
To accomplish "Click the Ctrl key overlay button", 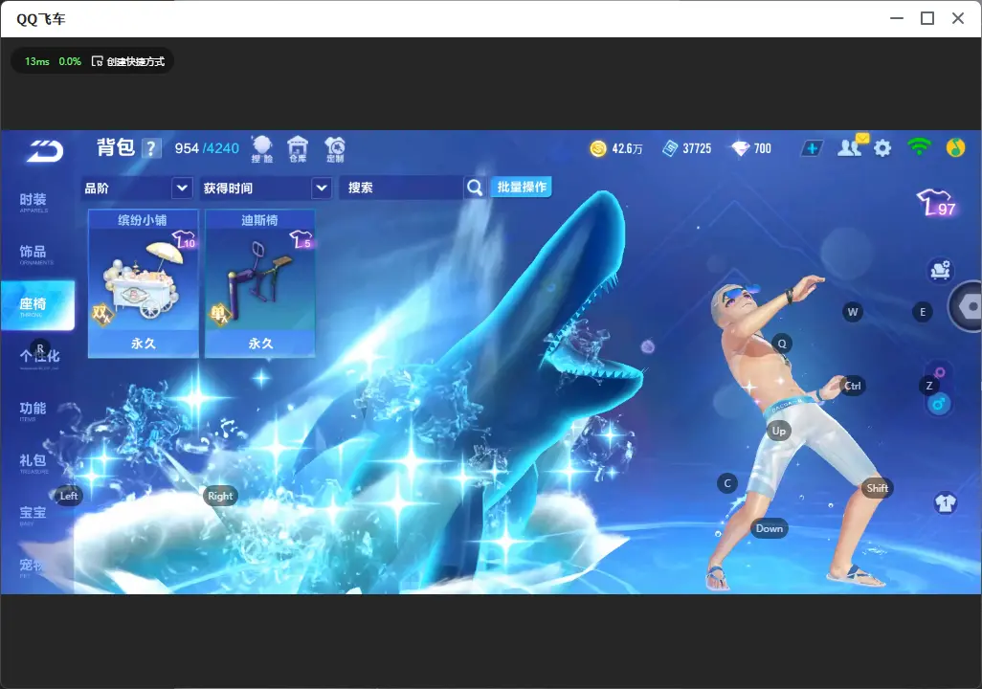I will [x=853, y=386].
